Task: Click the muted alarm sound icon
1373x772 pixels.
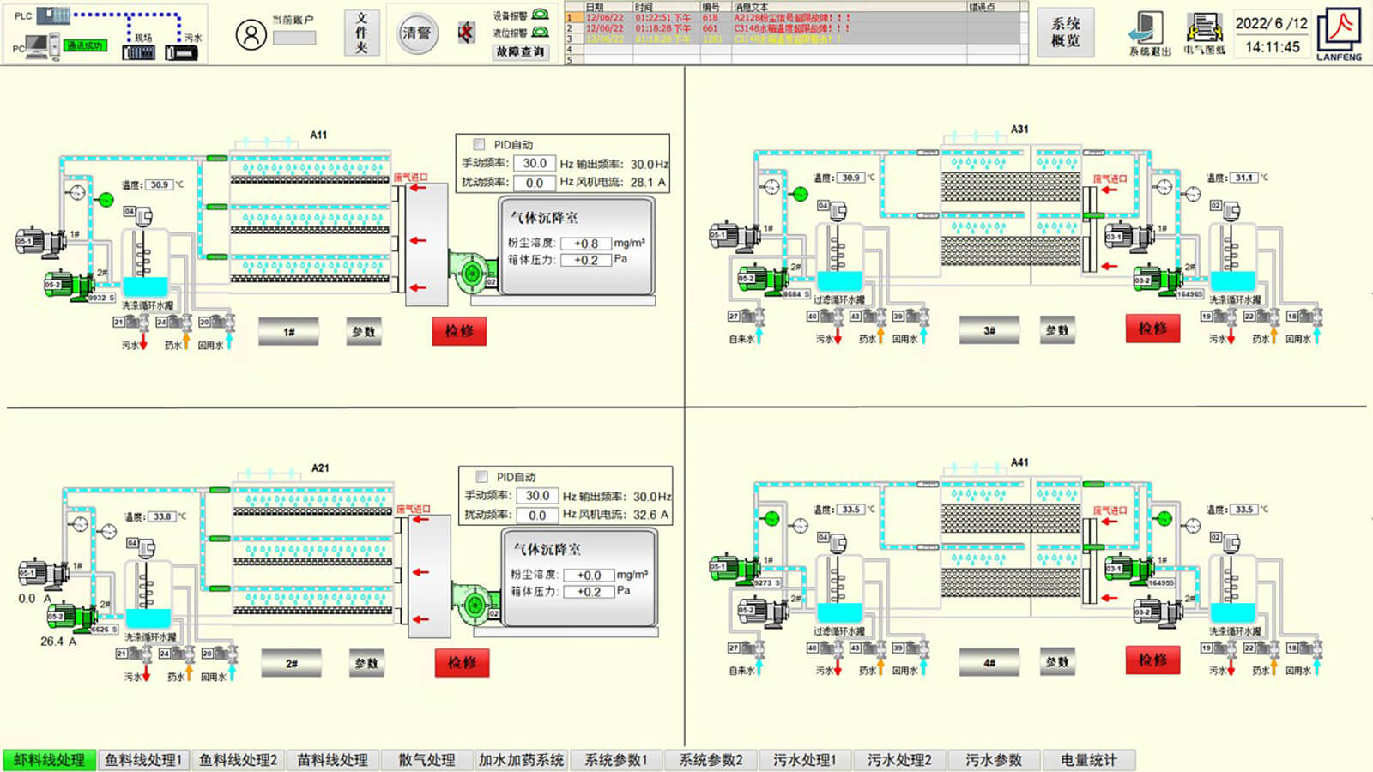Action: click(465, 33)
